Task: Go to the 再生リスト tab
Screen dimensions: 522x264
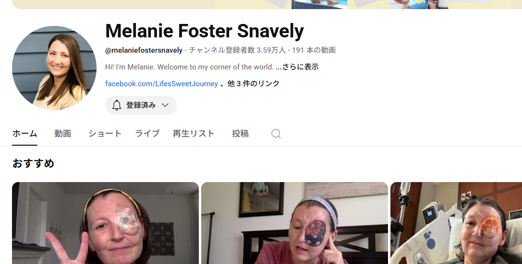Action: [x=194, y=134]
